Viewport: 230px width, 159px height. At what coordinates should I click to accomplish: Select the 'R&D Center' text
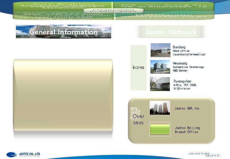180,71
